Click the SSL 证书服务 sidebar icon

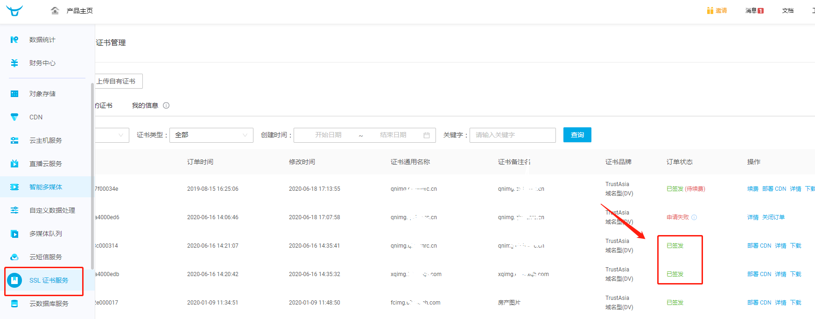point(14,280)
